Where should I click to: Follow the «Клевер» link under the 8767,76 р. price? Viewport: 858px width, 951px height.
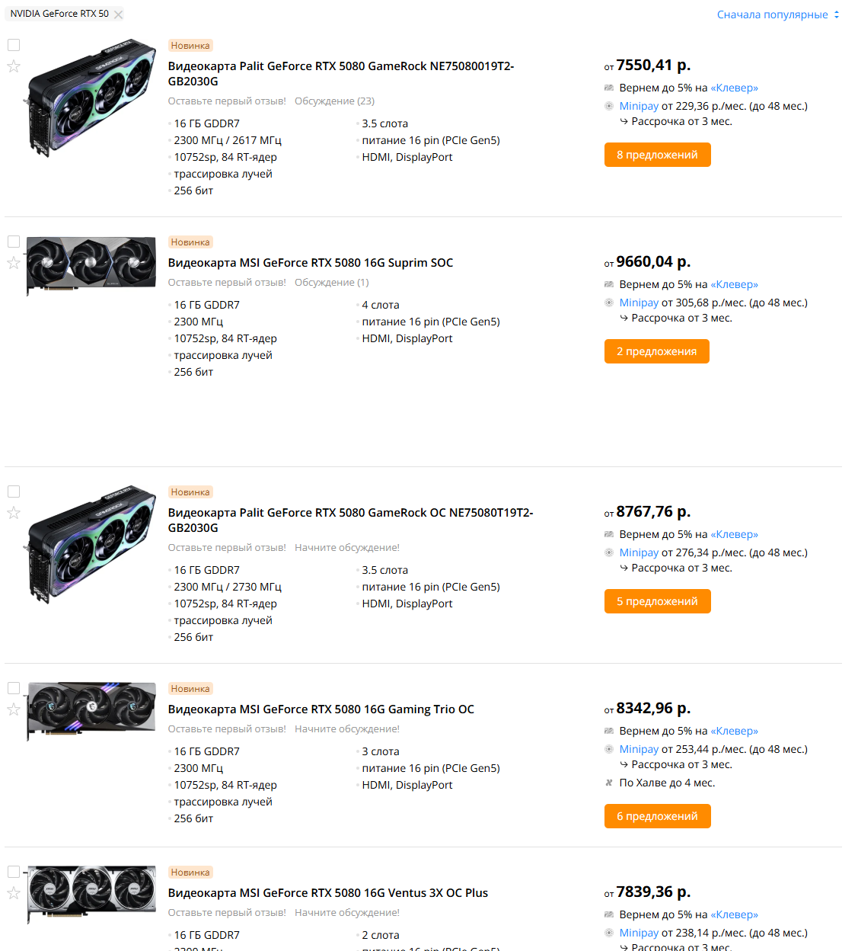pos(734,535)
